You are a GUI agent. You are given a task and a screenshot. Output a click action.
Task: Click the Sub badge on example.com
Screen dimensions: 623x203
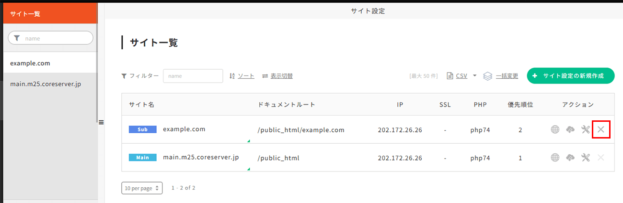[143, 129]
